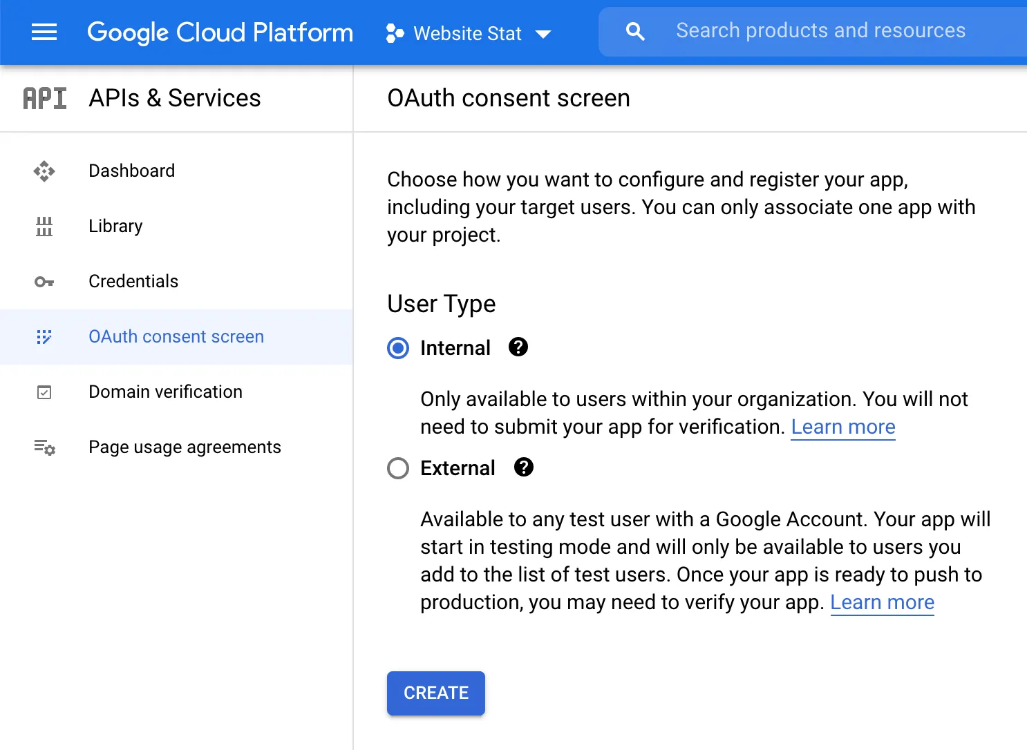The height and width of the screenshot is (750, 1027).
Task: Click the search magnifier icon
Action: (634, 30)
